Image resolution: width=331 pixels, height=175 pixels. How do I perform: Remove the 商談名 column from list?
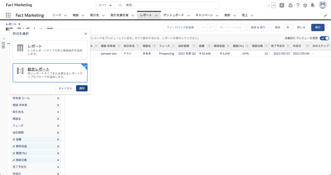58,119
